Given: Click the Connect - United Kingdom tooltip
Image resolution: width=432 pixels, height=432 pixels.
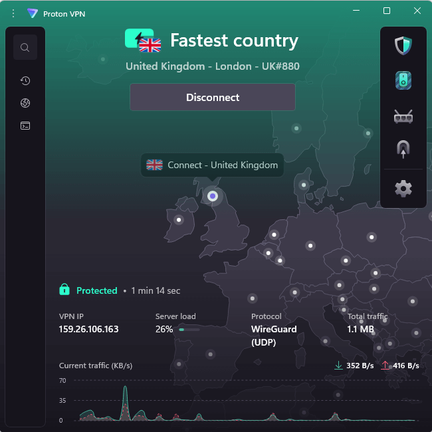Looking at the screenshot, I should pyautogui.click(x=212, y=165).
